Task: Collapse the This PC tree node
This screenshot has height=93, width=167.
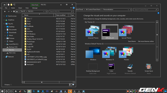Action: (x=4, y=24)
